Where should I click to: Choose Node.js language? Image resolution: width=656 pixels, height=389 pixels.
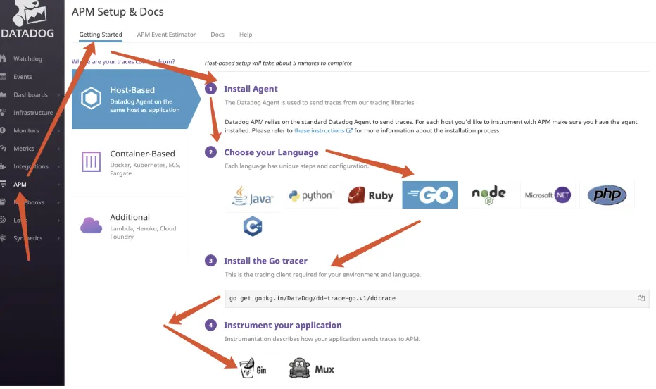[x=488, y=195]
